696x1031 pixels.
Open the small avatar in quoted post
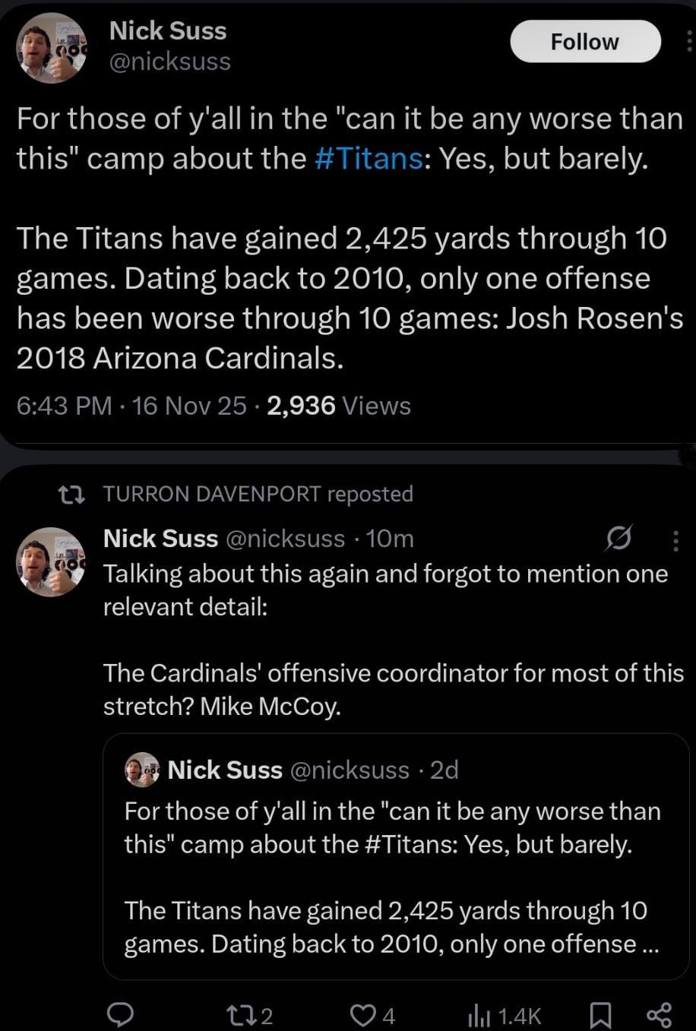pyautogui.click(x=142, y=770)
